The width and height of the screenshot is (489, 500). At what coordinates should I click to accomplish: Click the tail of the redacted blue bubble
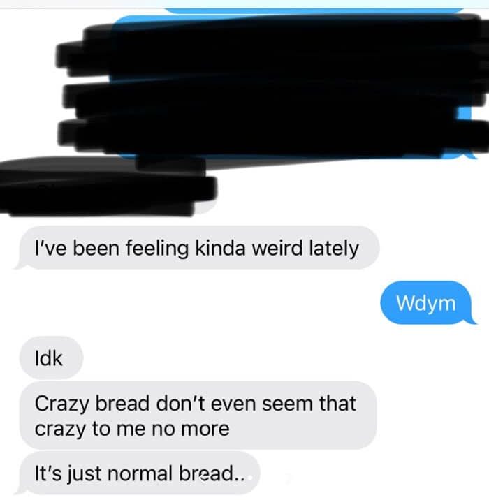472,155
